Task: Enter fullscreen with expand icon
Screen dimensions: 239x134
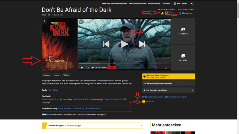Action: [x=166, y=68]
